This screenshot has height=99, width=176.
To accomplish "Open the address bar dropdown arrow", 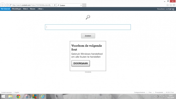I will click(x=53, y=5).
